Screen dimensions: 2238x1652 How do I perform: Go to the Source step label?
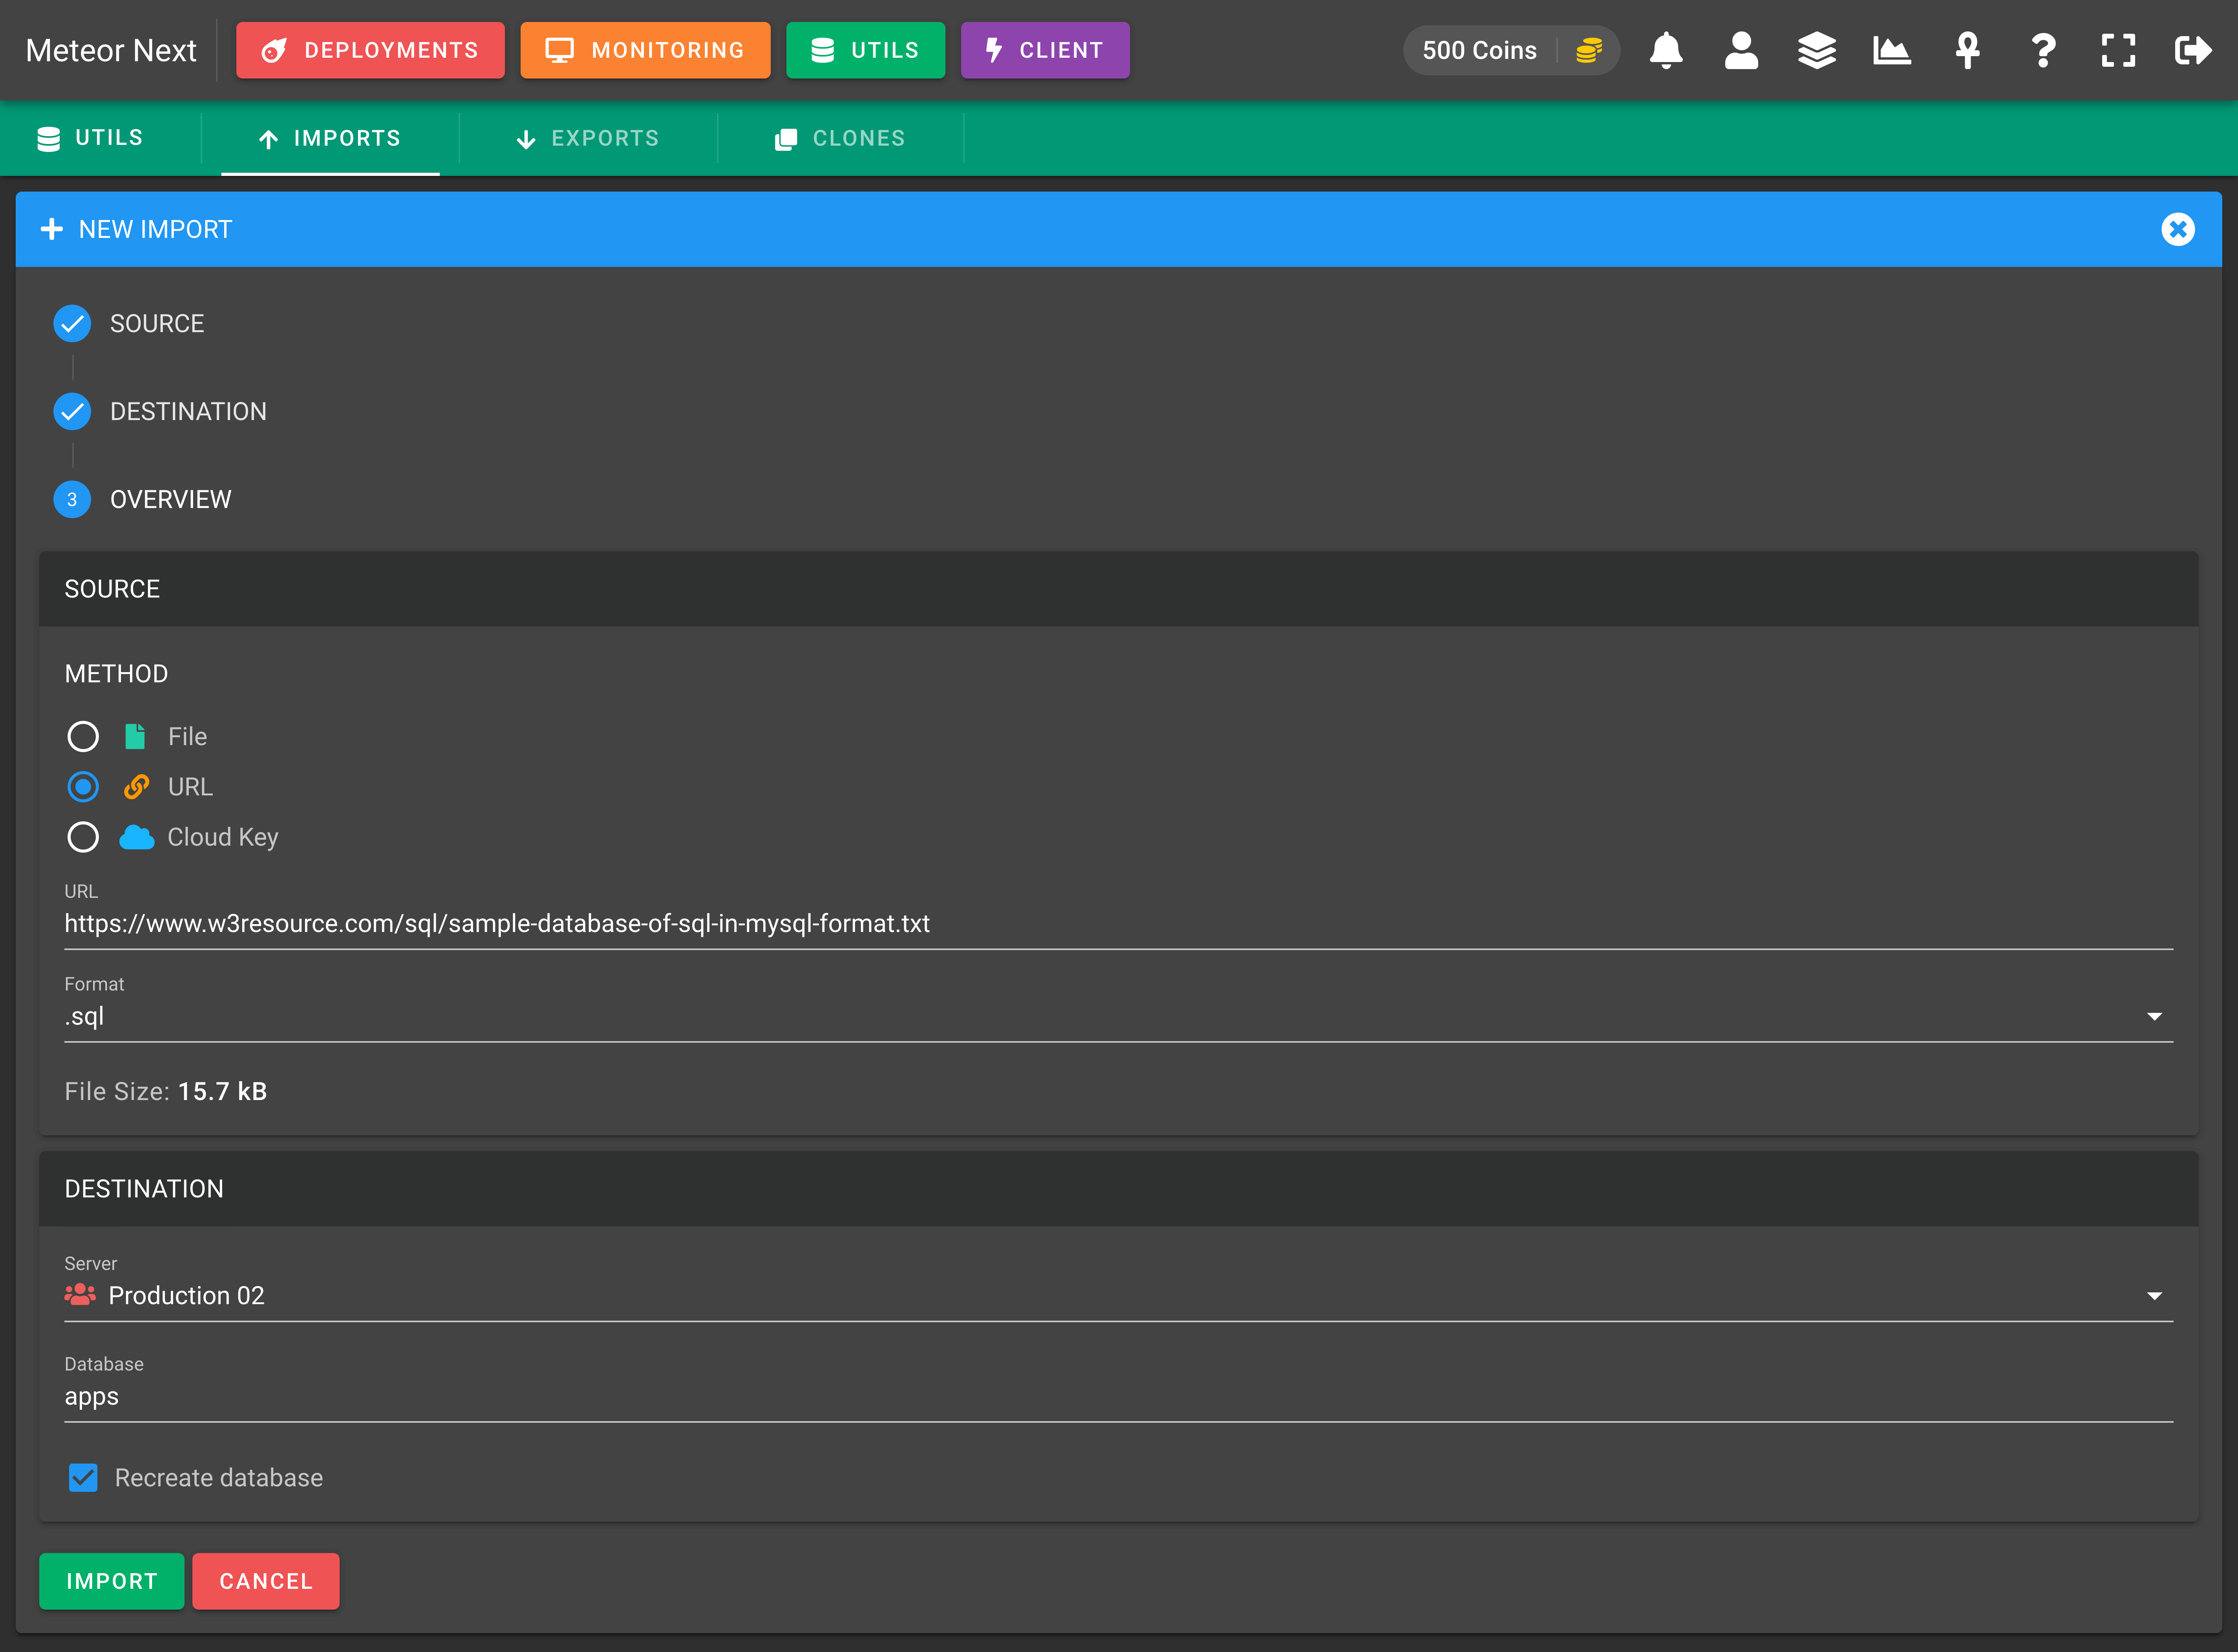157,323
